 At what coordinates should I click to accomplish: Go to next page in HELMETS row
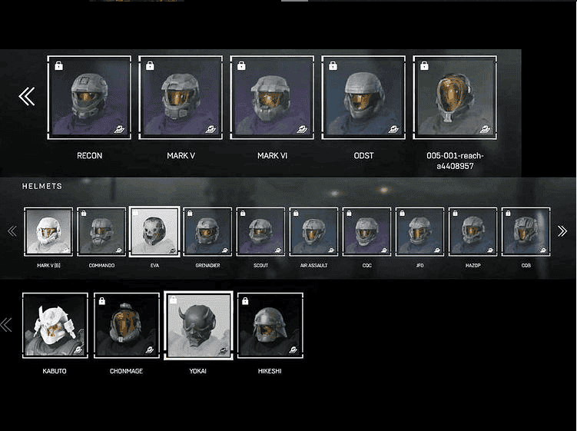(x=562, y=231)
